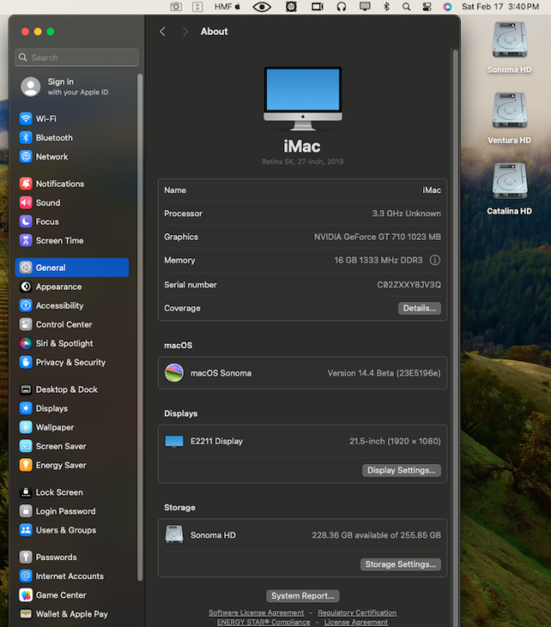Click the E2211 Display icon
The image size is (551, 627).
pos(175,441)
